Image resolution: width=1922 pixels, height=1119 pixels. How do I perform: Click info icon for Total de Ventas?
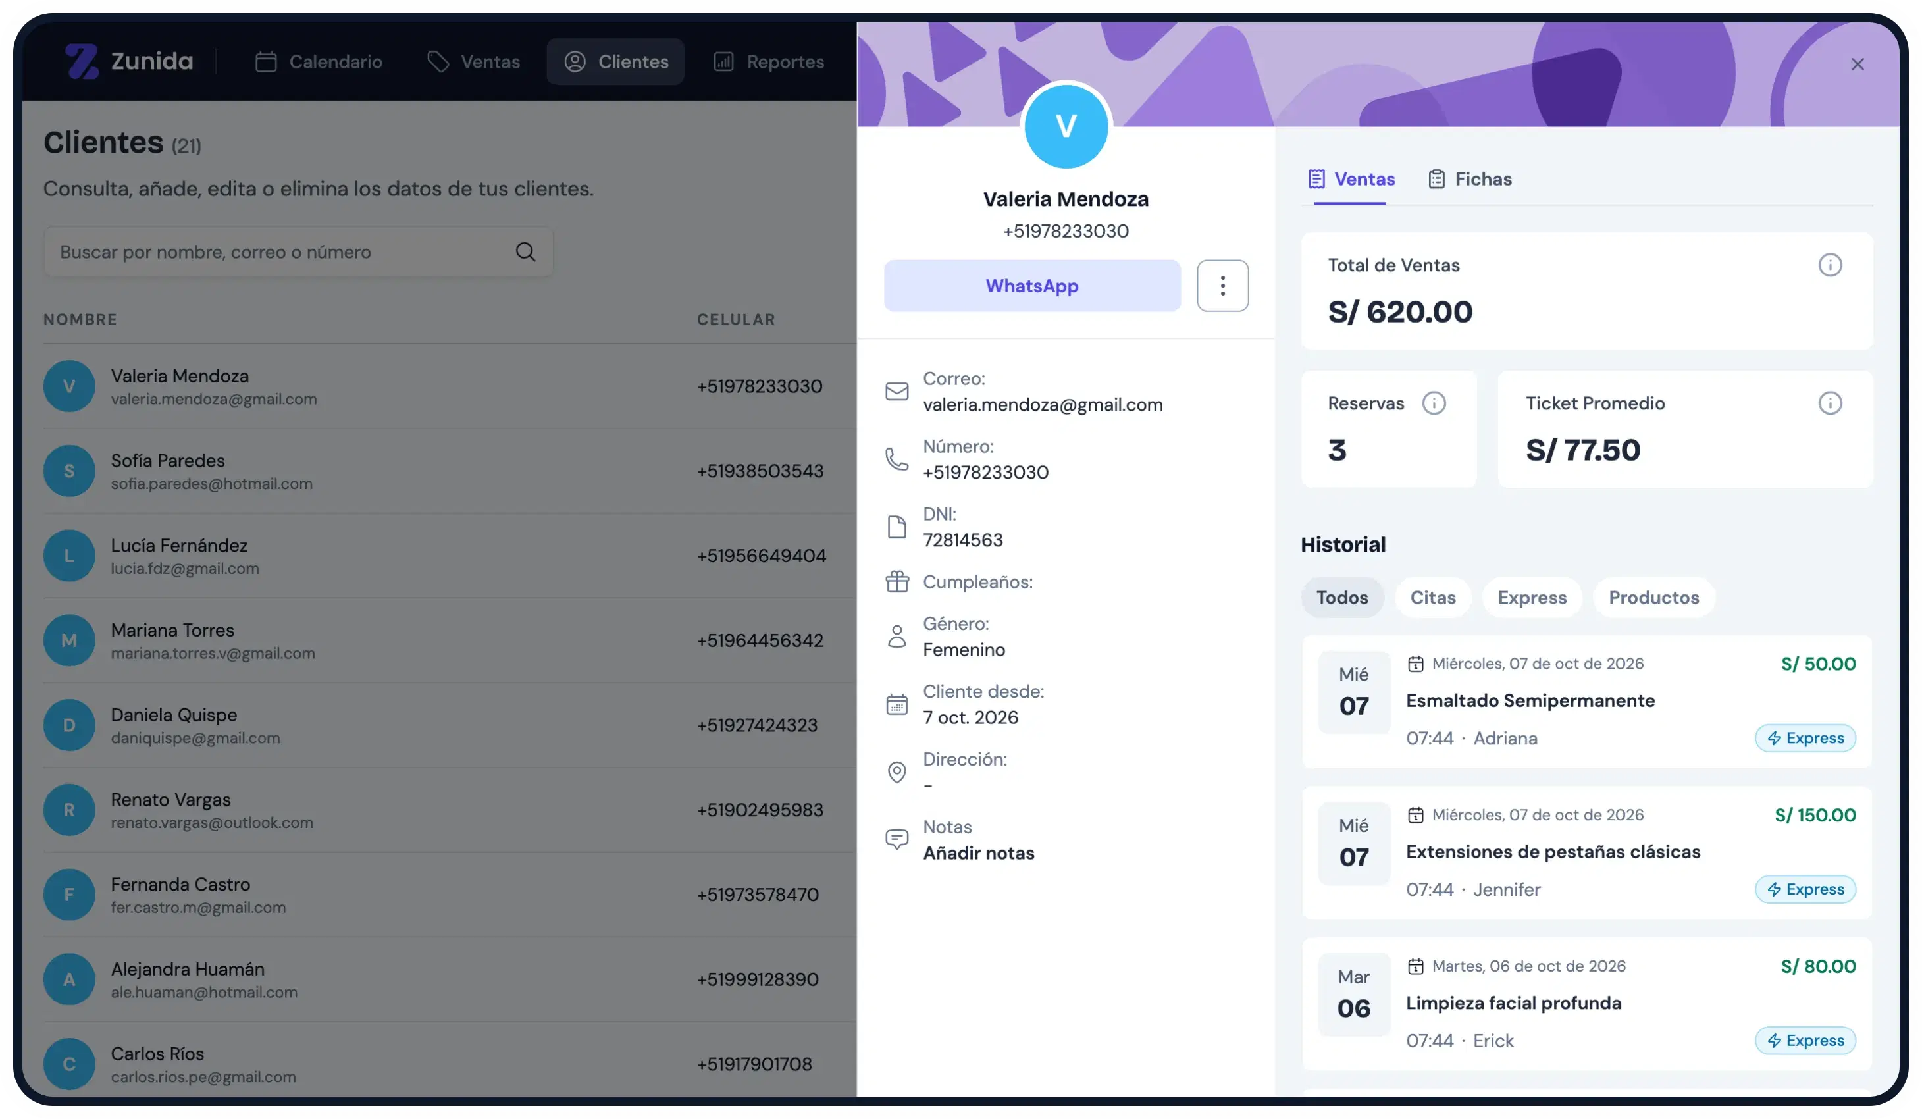[1830, 265]
